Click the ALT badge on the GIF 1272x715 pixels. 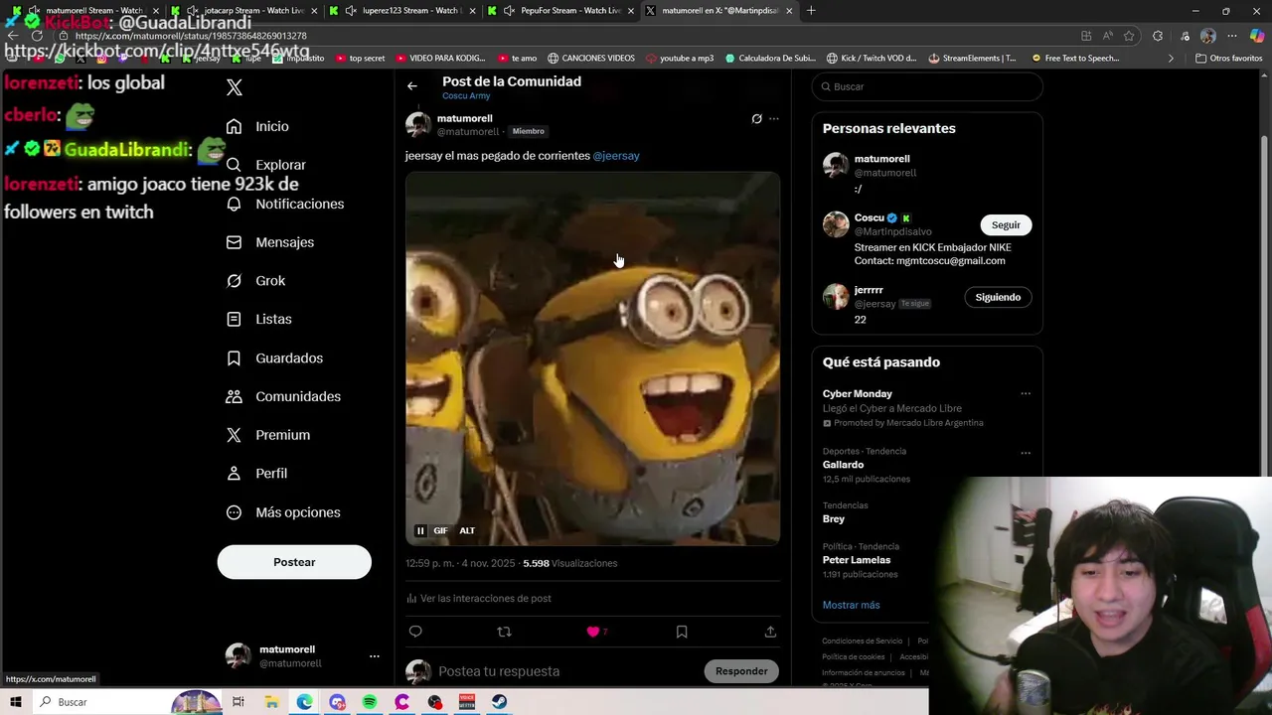(x=467, y=530)
